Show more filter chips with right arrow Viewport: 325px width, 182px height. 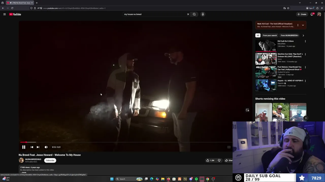click(x=303, y=35)
